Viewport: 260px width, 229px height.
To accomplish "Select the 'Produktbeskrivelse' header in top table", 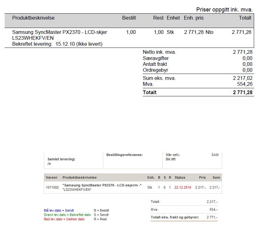I will tap(33, 18).
